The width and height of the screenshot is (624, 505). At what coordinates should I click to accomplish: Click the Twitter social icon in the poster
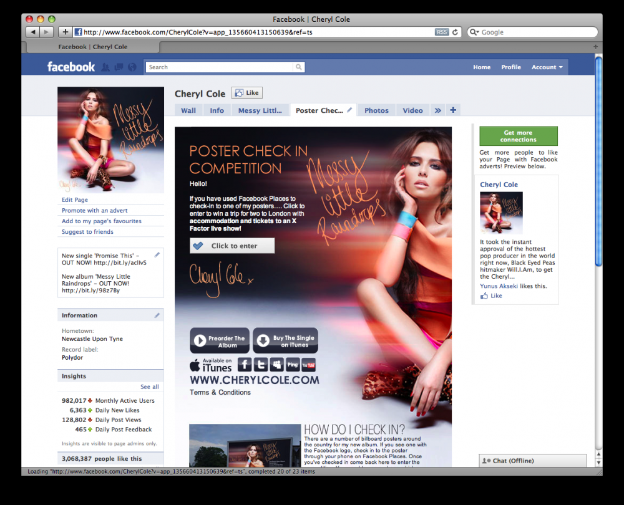click(x=261, y=364)
